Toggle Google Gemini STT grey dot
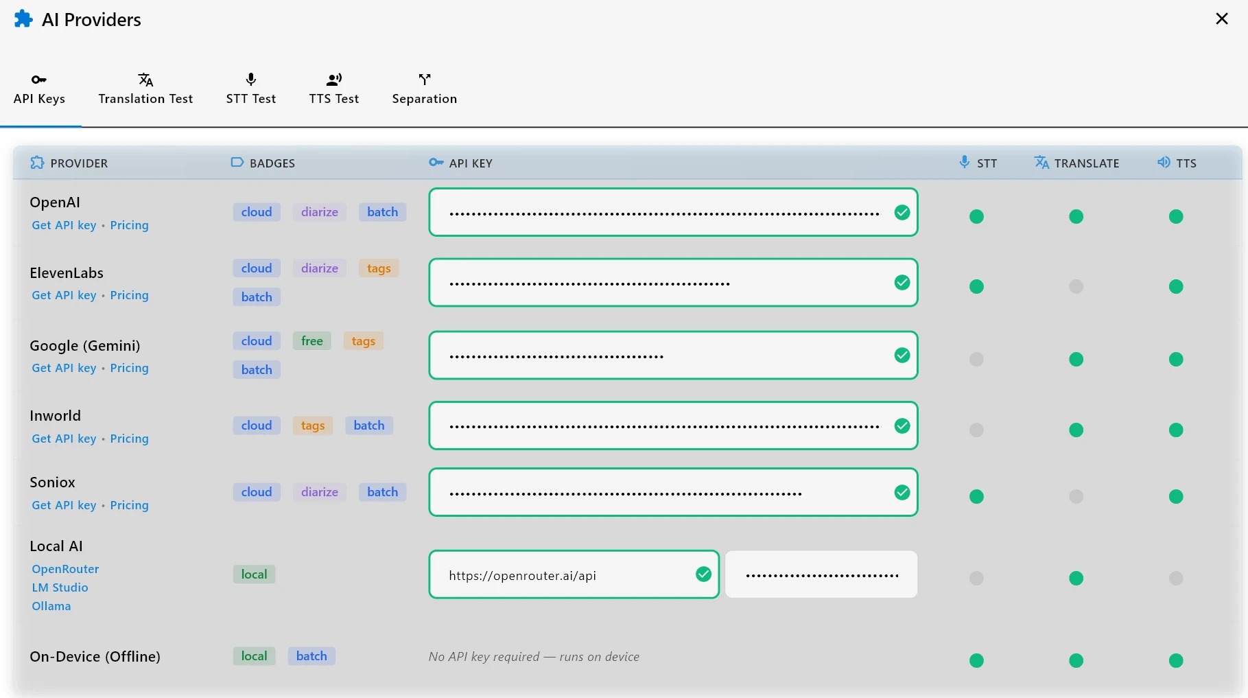 (976, 360)
